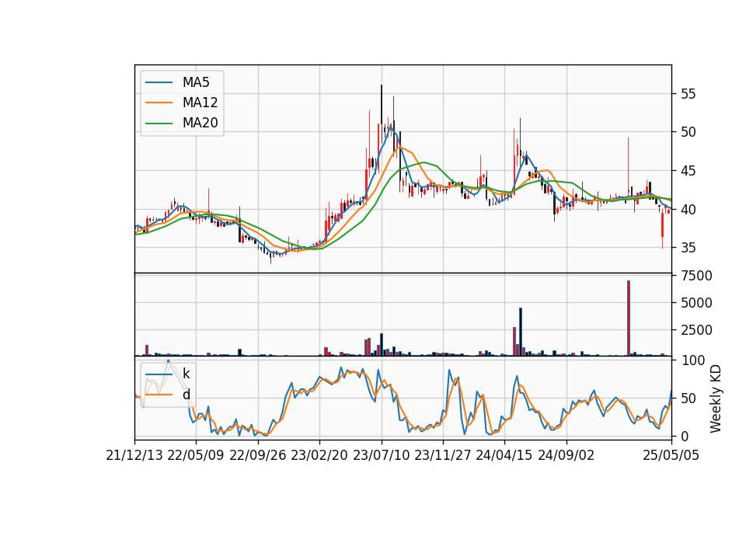The image size is (746, 536).
Task: Click the 35 price axis label
Action: tap(688, 248)
